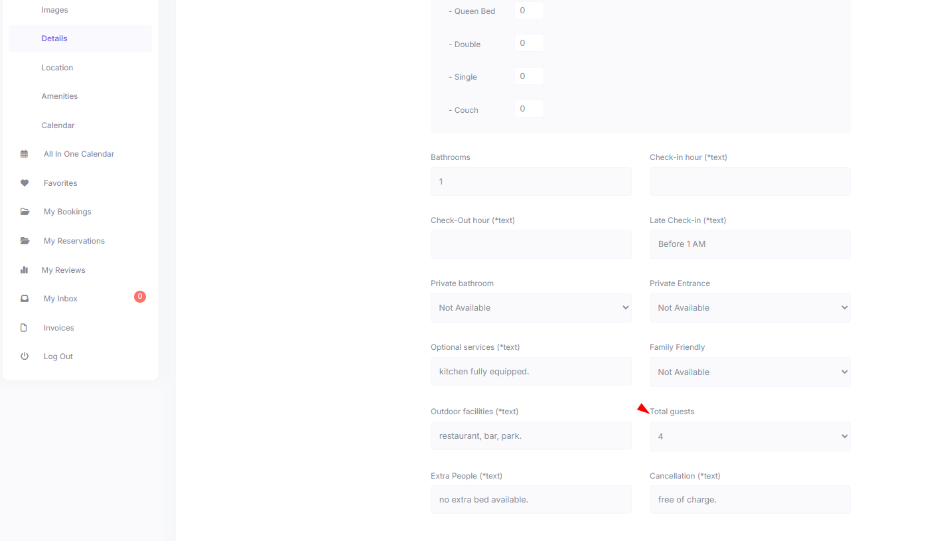Click the folder icon beside My Bookings
This screenshot has width=945, height=541.
point(25,212)
